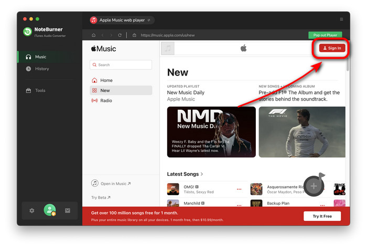367x248 pixels.
Task: Click the page vertical scrollbar
Action: (348, 63)
